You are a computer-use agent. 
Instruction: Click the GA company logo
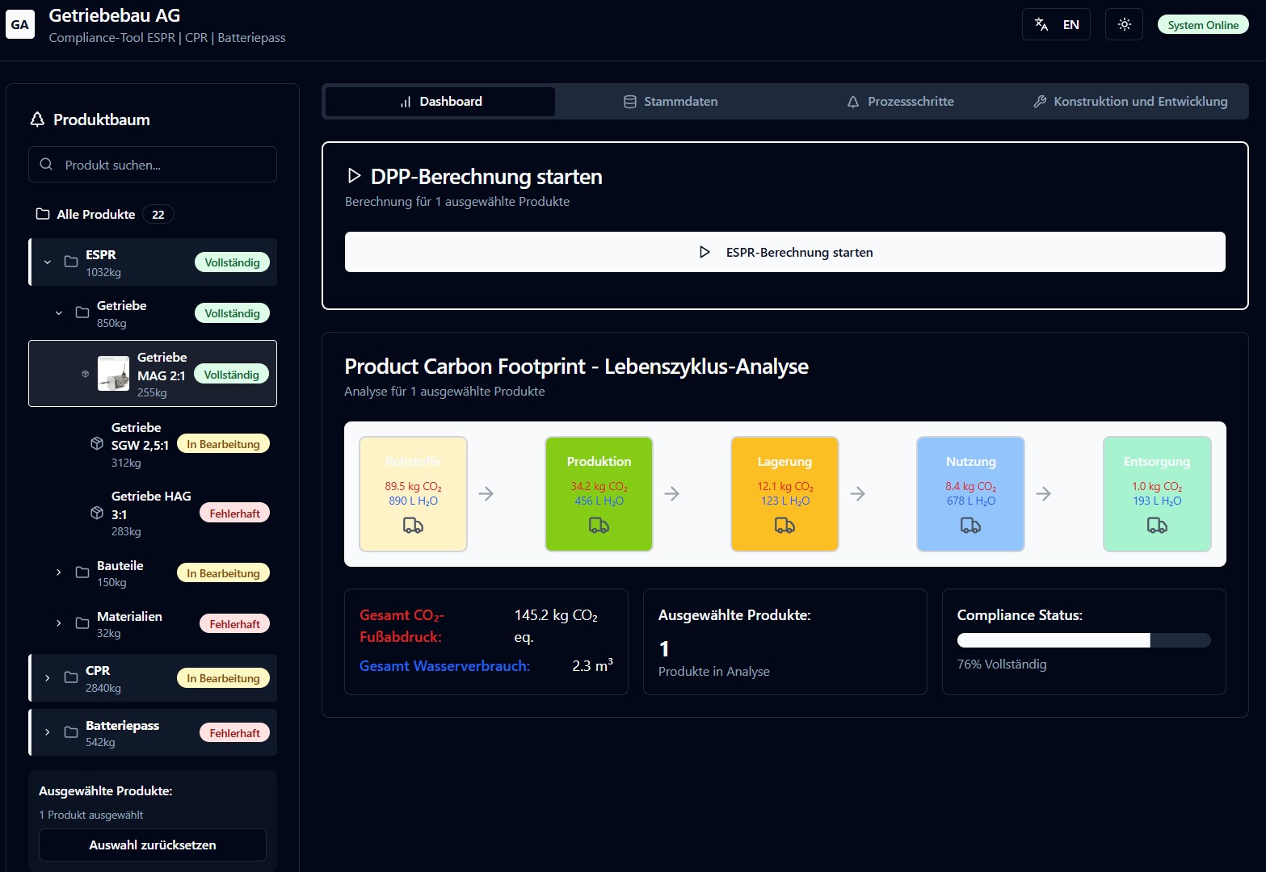(20, 25)
